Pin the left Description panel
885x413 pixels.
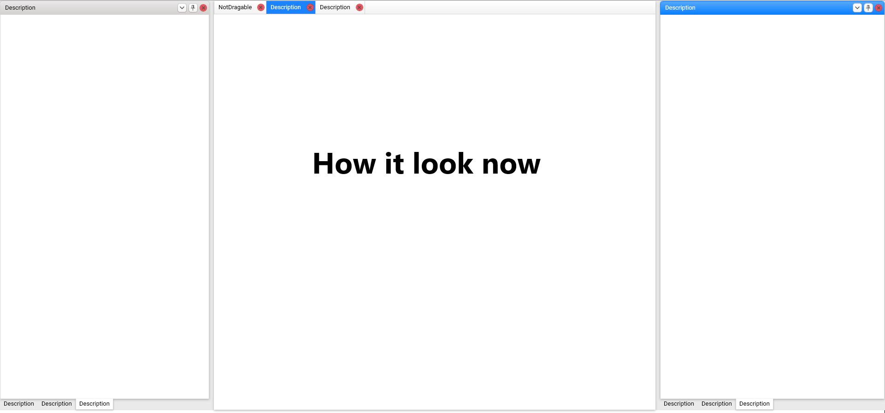[193, 8]
